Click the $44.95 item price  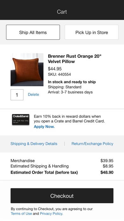pyautogui.click(x=55, y=69)
